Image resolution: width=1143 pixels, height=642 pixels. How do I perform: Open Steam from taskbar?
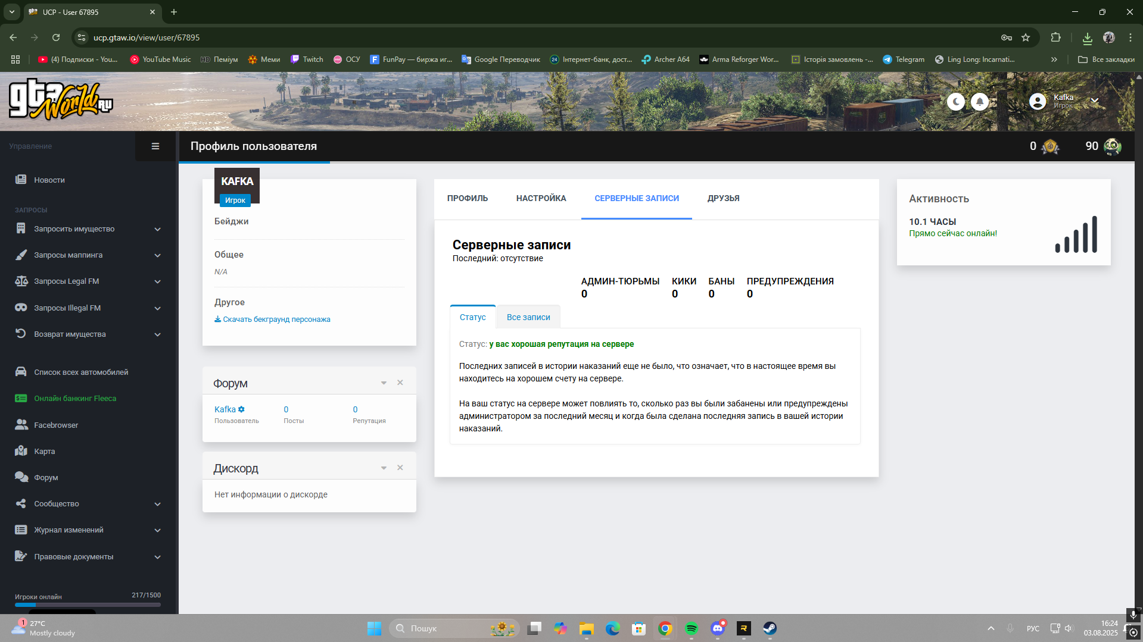(770, 628)
